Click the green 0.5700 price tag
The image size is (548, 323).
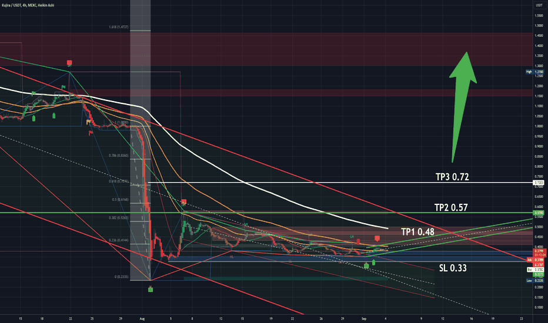tap(539, 213)
